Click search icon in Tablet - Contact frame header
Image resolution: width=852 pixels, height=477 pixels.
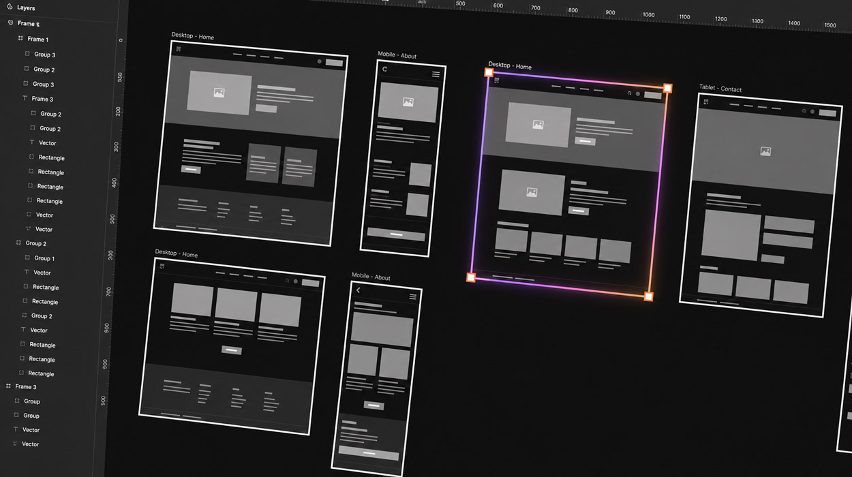[x=804, y=111]
